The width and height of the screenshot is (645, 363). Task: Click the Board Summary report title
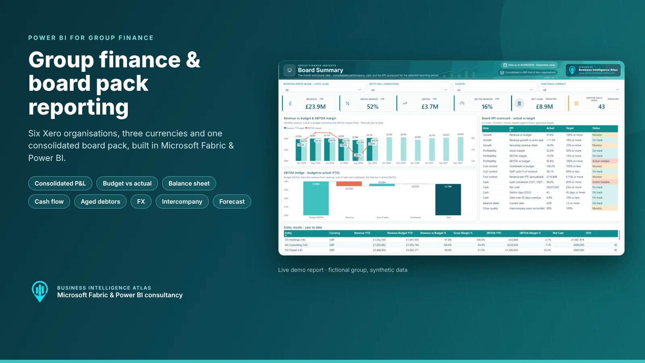click(x=320, y=70)
